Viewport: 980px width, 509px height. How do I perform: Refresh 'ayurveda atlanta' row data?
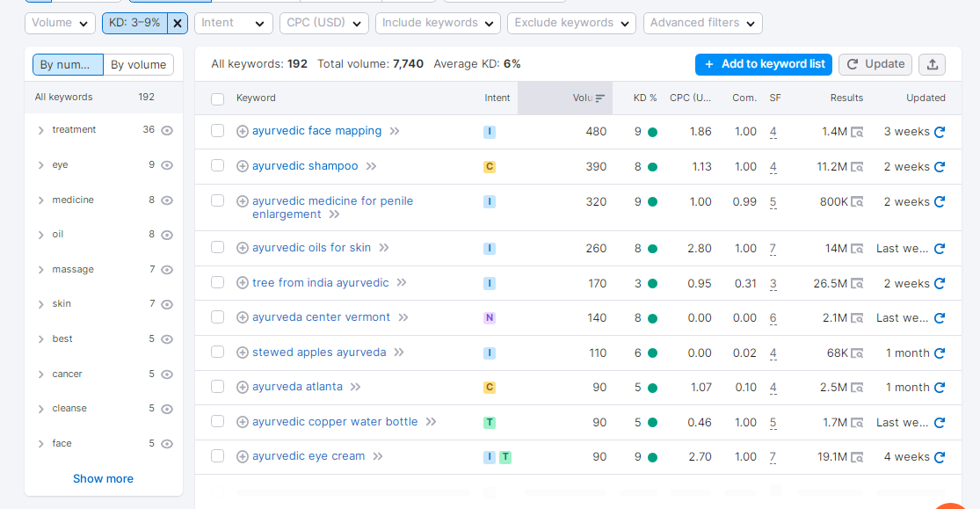click(940, 388)
